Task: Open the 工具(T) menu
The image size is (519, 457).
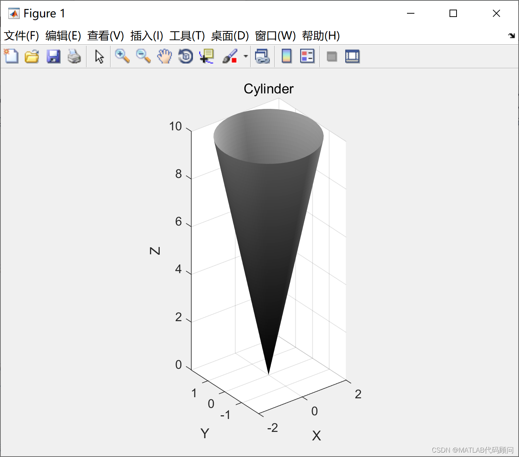Action: point(187,36)
